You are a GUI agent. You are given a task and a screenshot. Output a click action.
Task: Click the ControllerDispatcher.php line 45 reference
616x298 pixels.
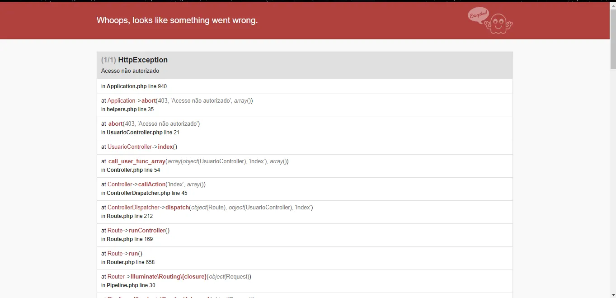tap(144, 193)
